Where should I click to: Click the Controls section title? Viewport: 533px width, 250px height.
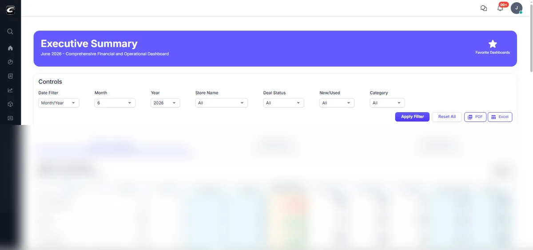[50, 82]
